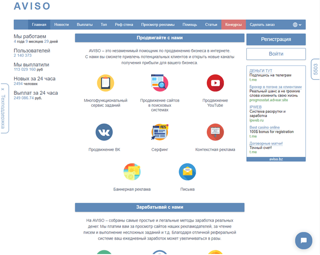Click the Продвигайте с нами header
This screenshot has width=320, height=255.
160,38
